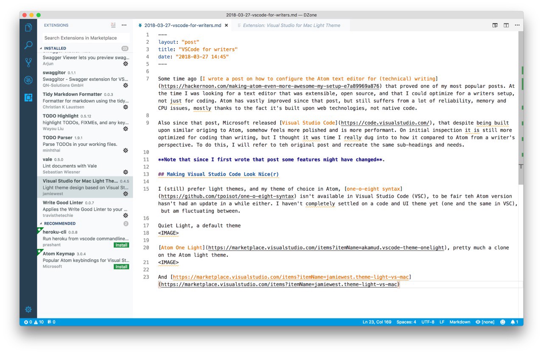Install the heroku-cli extension
The height and width of the screenshot is (354, 543).
(x=121, y=245)
